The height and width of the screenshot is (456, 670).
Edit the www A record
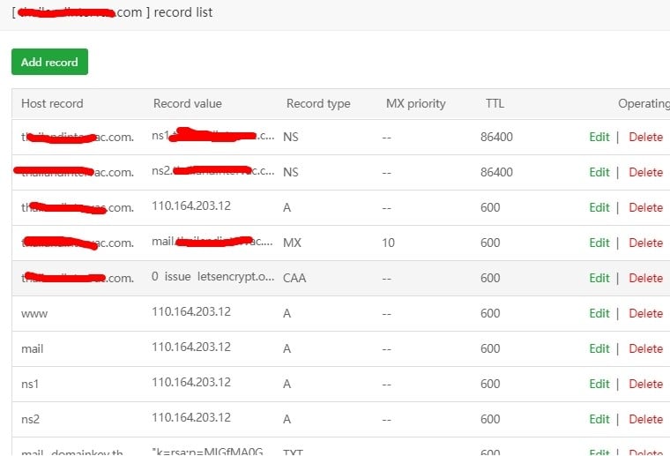pos(599,313)
